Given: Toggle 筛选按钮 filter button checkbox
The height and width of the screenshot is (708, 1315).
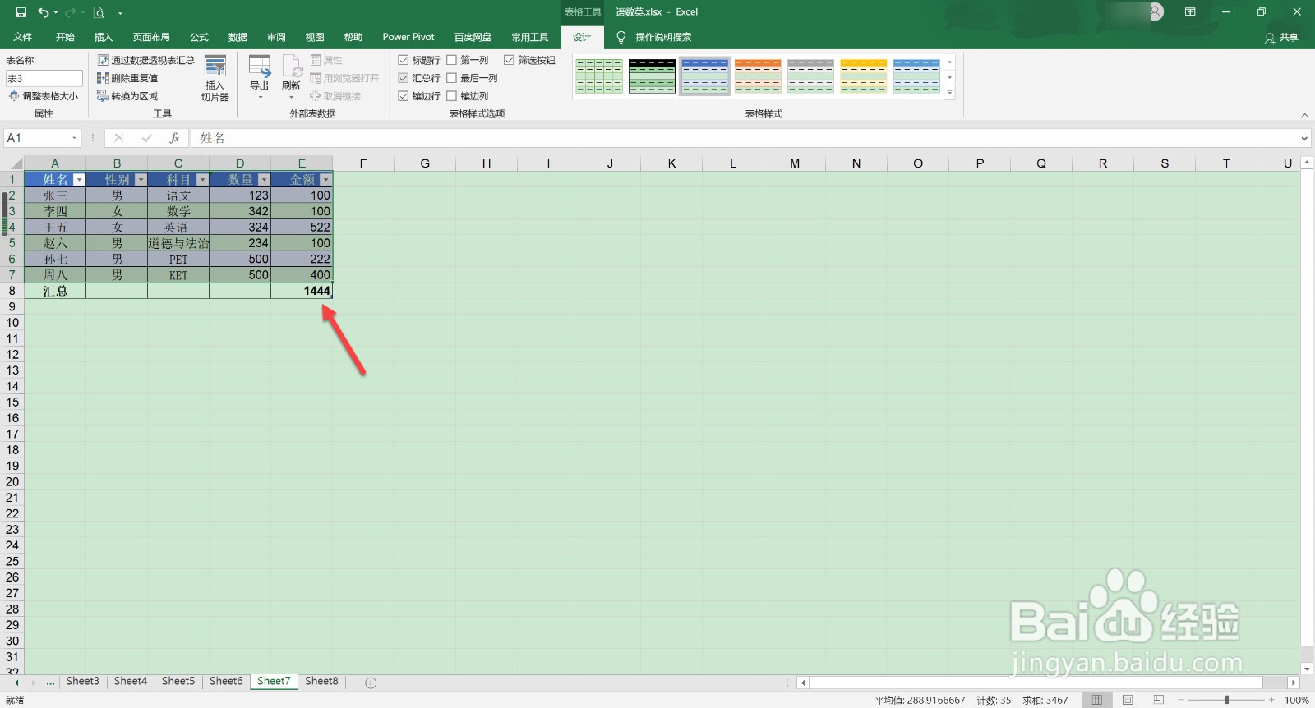Looking at the screenshot, I should tap(509, 60).
